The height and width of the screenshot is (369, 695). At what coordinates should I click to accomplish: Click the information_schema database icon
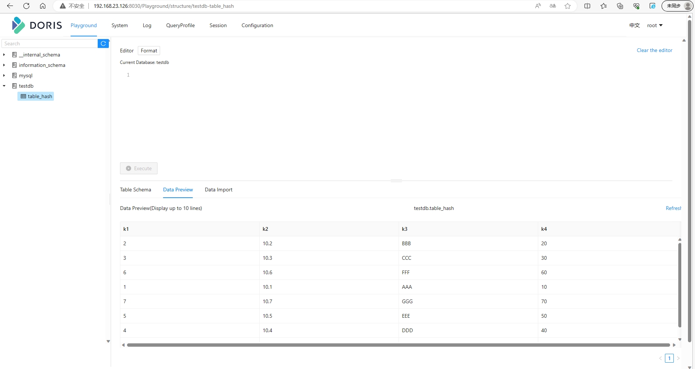pyautogui.click(x=14, y=65)
